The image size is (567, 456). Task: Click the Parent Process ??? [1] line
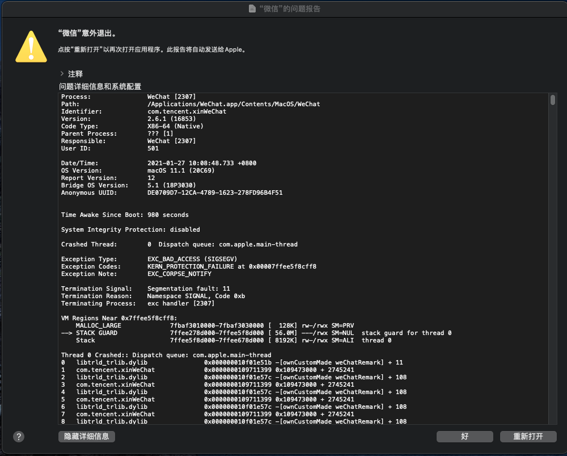(x=117, y=133)
